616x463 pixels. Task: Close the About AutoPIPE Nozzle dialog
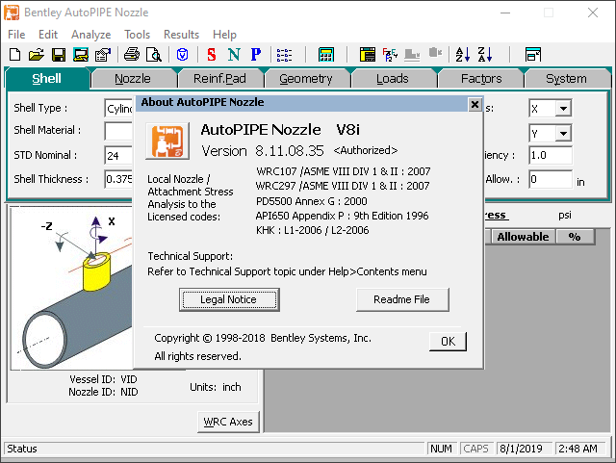[475, 104]
